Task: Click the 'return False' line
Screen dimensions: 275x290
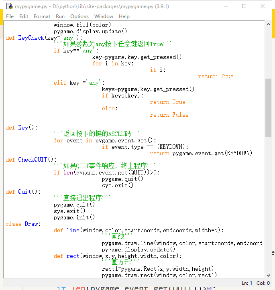Action: [x=169, y=115]
